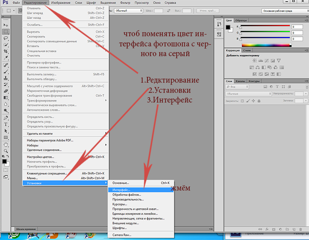Image resolution: width=309 pixels, height=240 pixels.
Task: Select the Hand tool
Action: [6, 145]
